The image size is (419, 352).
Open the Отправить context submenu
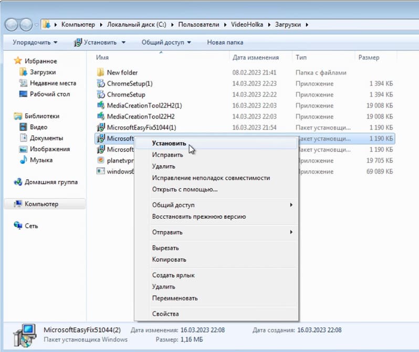217,232
